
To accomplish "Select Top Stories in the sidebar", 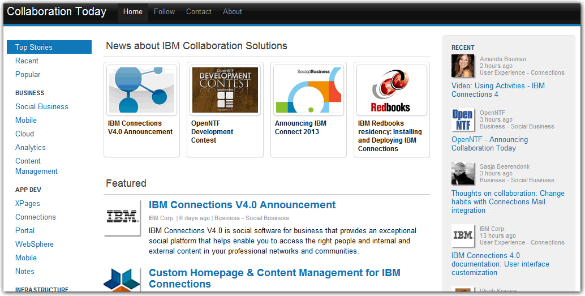I will coord(49,47).
